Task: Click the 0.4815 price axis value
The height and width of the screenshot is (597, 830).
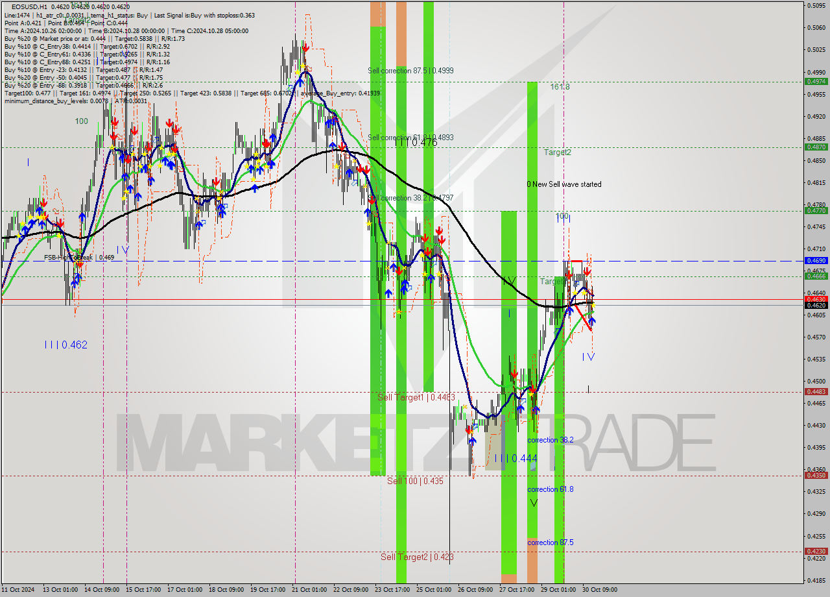Action: click(x=815, y=183)
